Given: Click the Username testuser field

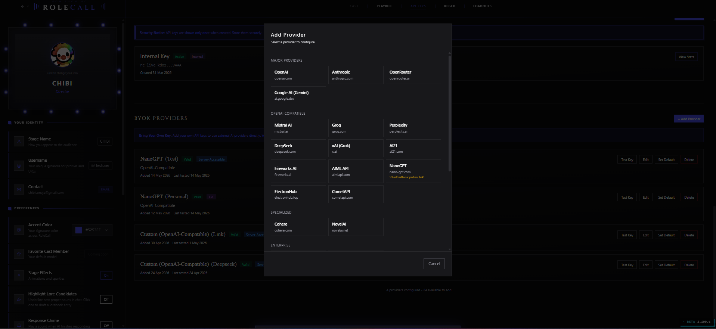Looking at the screenshot, I should point(100,165).
